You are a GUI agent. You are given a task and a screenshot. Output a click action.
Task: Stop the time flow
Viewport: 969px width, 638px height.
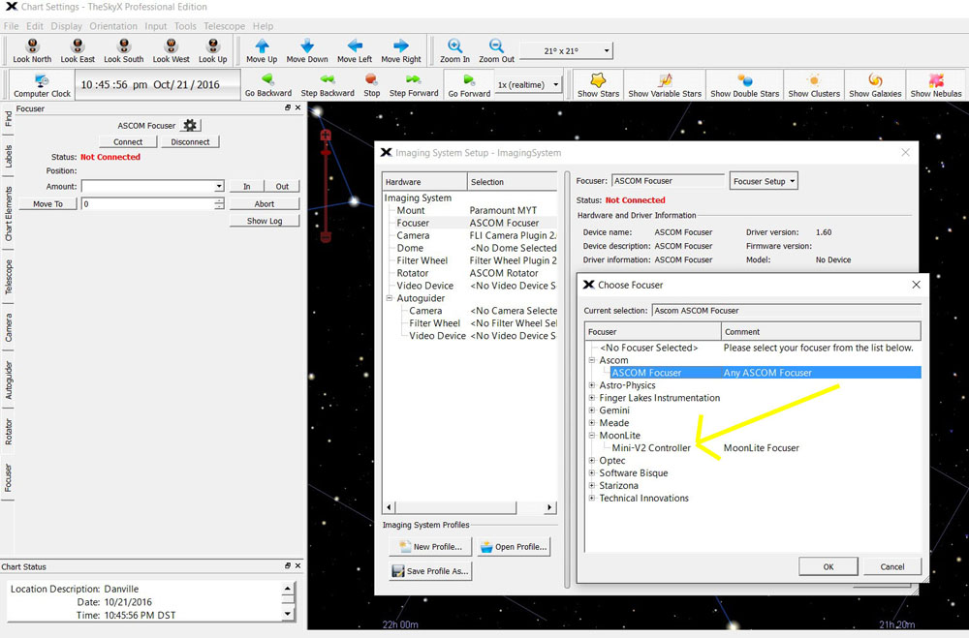pyautogui.click(x=371, y=79)
